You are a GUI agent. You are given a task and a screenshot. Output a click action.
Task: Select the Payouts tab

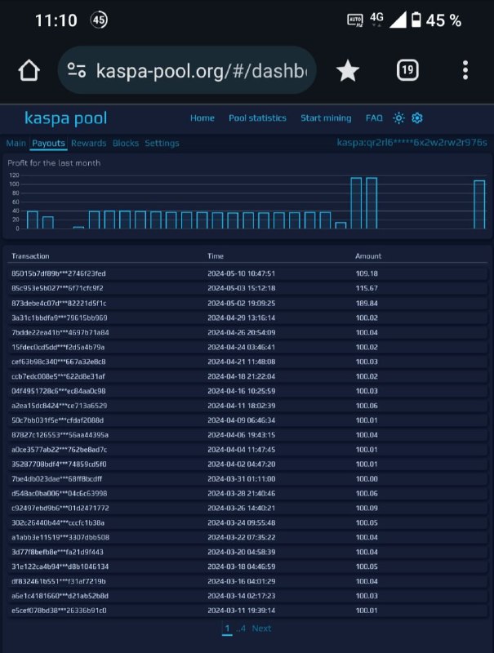48,144
